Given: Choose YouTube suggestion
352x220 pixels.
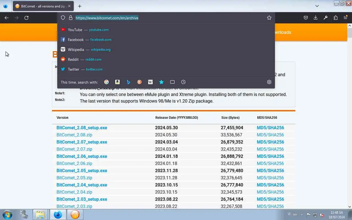Looking at the screenshot, I should click(x=166, y=30).
